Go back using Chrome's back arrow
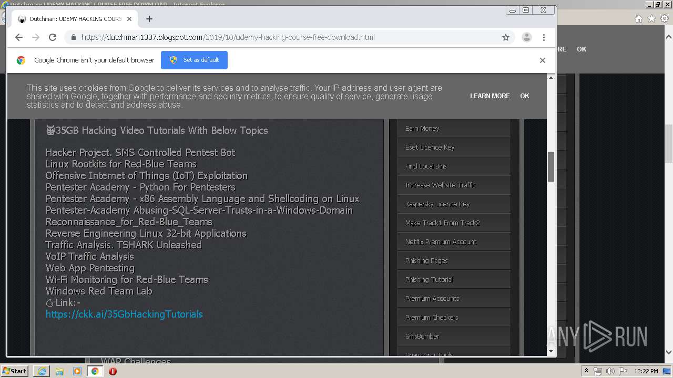The image size is (673, 378). point(19,37)
